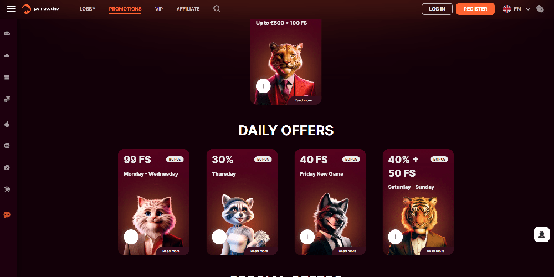Click the gift box sidebar icon

(7, 77)
